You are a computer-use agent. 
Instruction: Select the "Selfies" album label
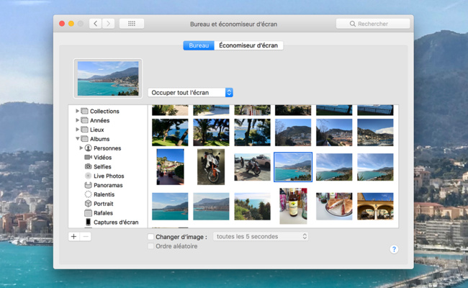pos(102,166)
